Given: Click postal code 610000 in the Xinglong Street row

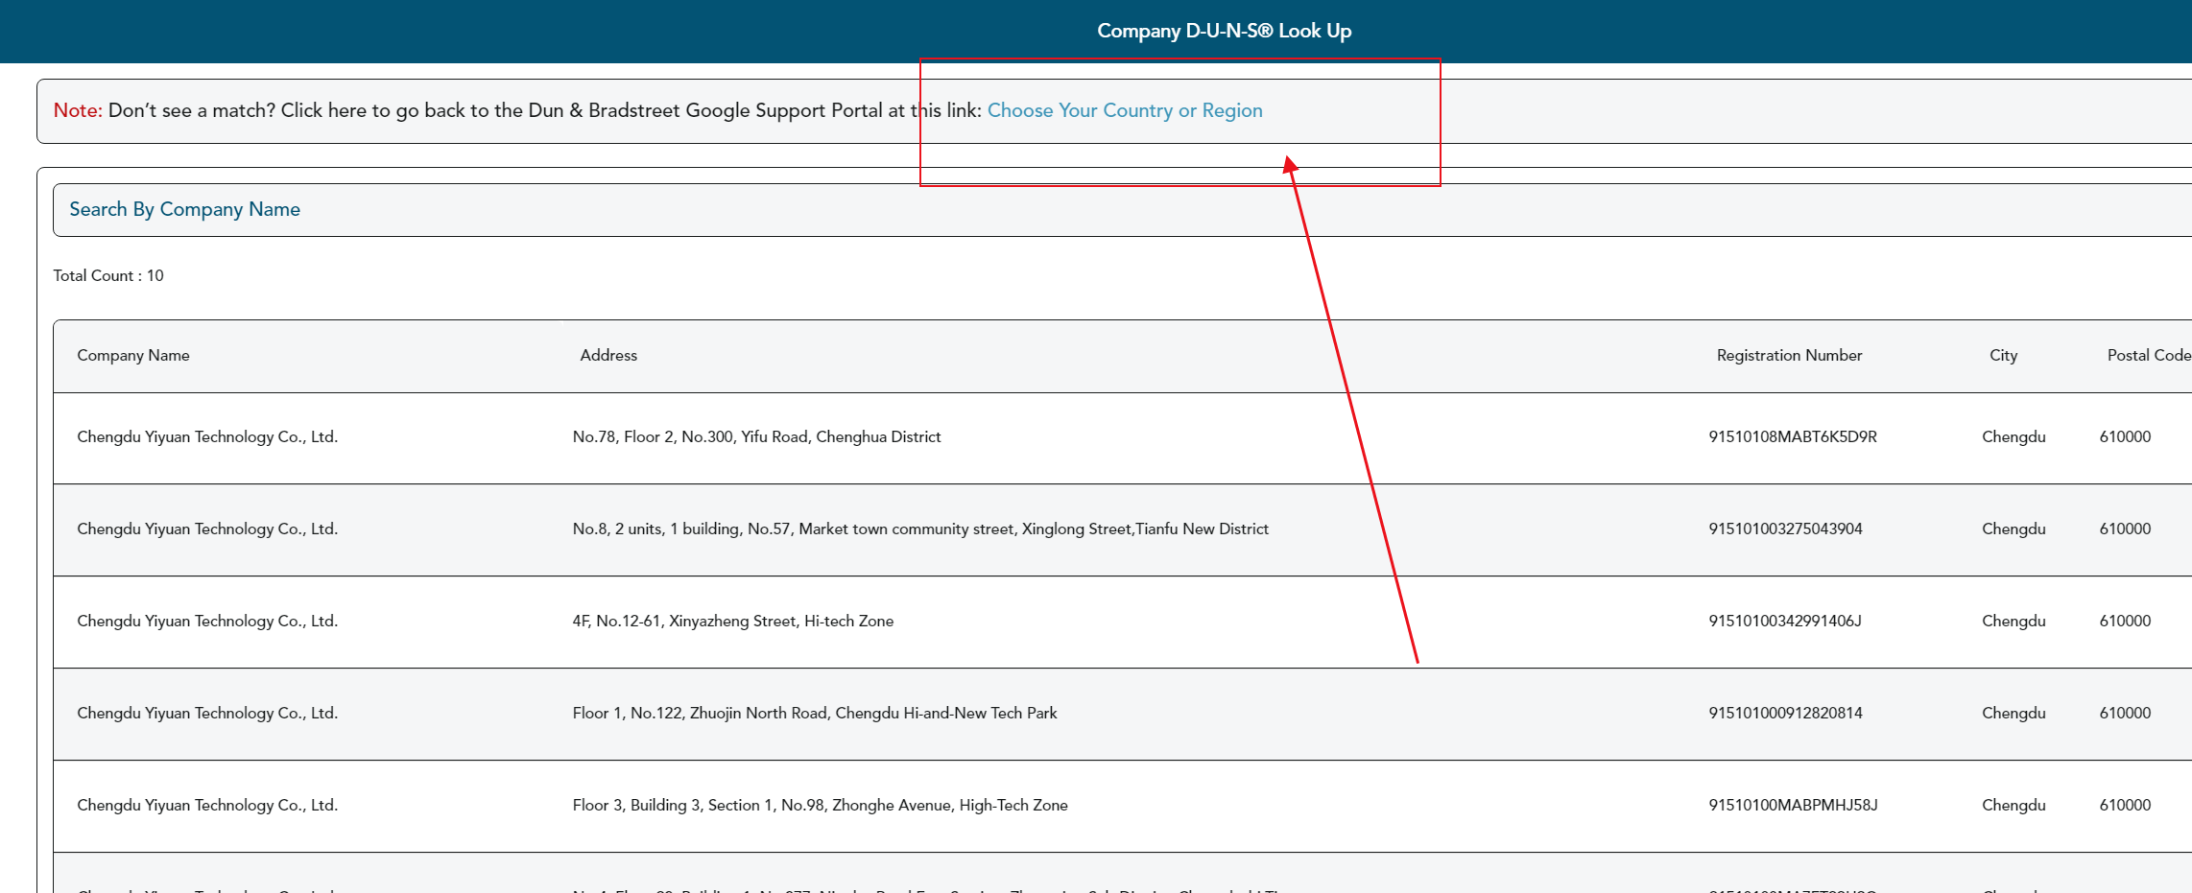Looking at the screenshot, I should coord(2125,529).
